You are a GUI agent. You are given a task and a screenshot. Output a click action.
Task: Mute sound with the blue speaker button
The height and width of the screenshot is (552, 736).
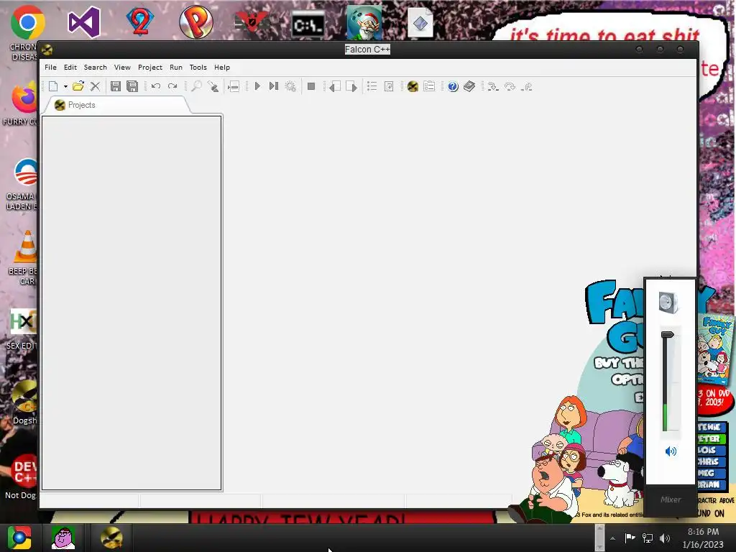[671, 451]
